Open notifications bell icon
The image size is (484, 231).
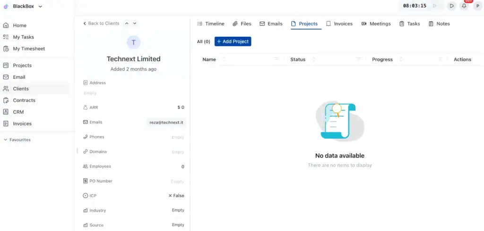[x=464, y=6]
